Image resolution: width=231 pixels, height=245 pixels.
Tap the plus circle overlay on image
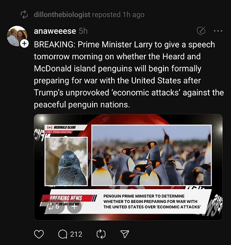coord(74,206)
